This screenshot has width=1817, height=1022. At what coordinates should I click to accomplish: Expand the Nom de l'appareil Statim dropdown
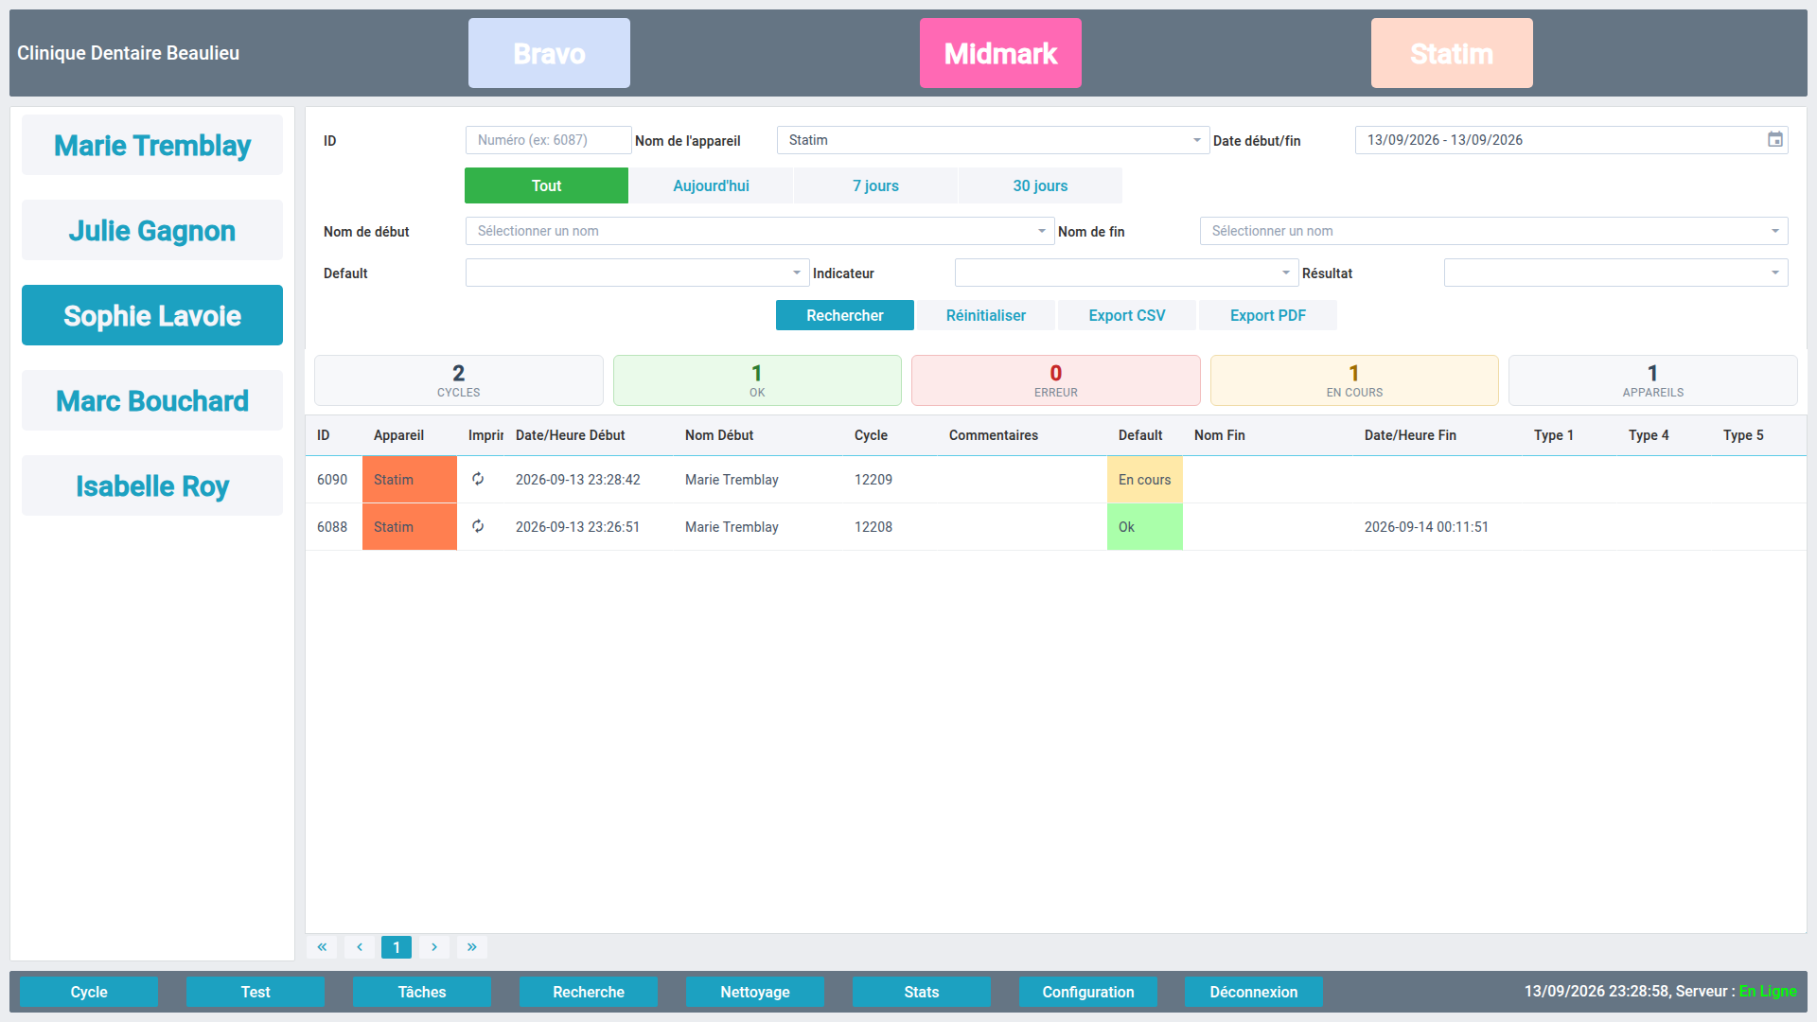[x=993, y=140]
